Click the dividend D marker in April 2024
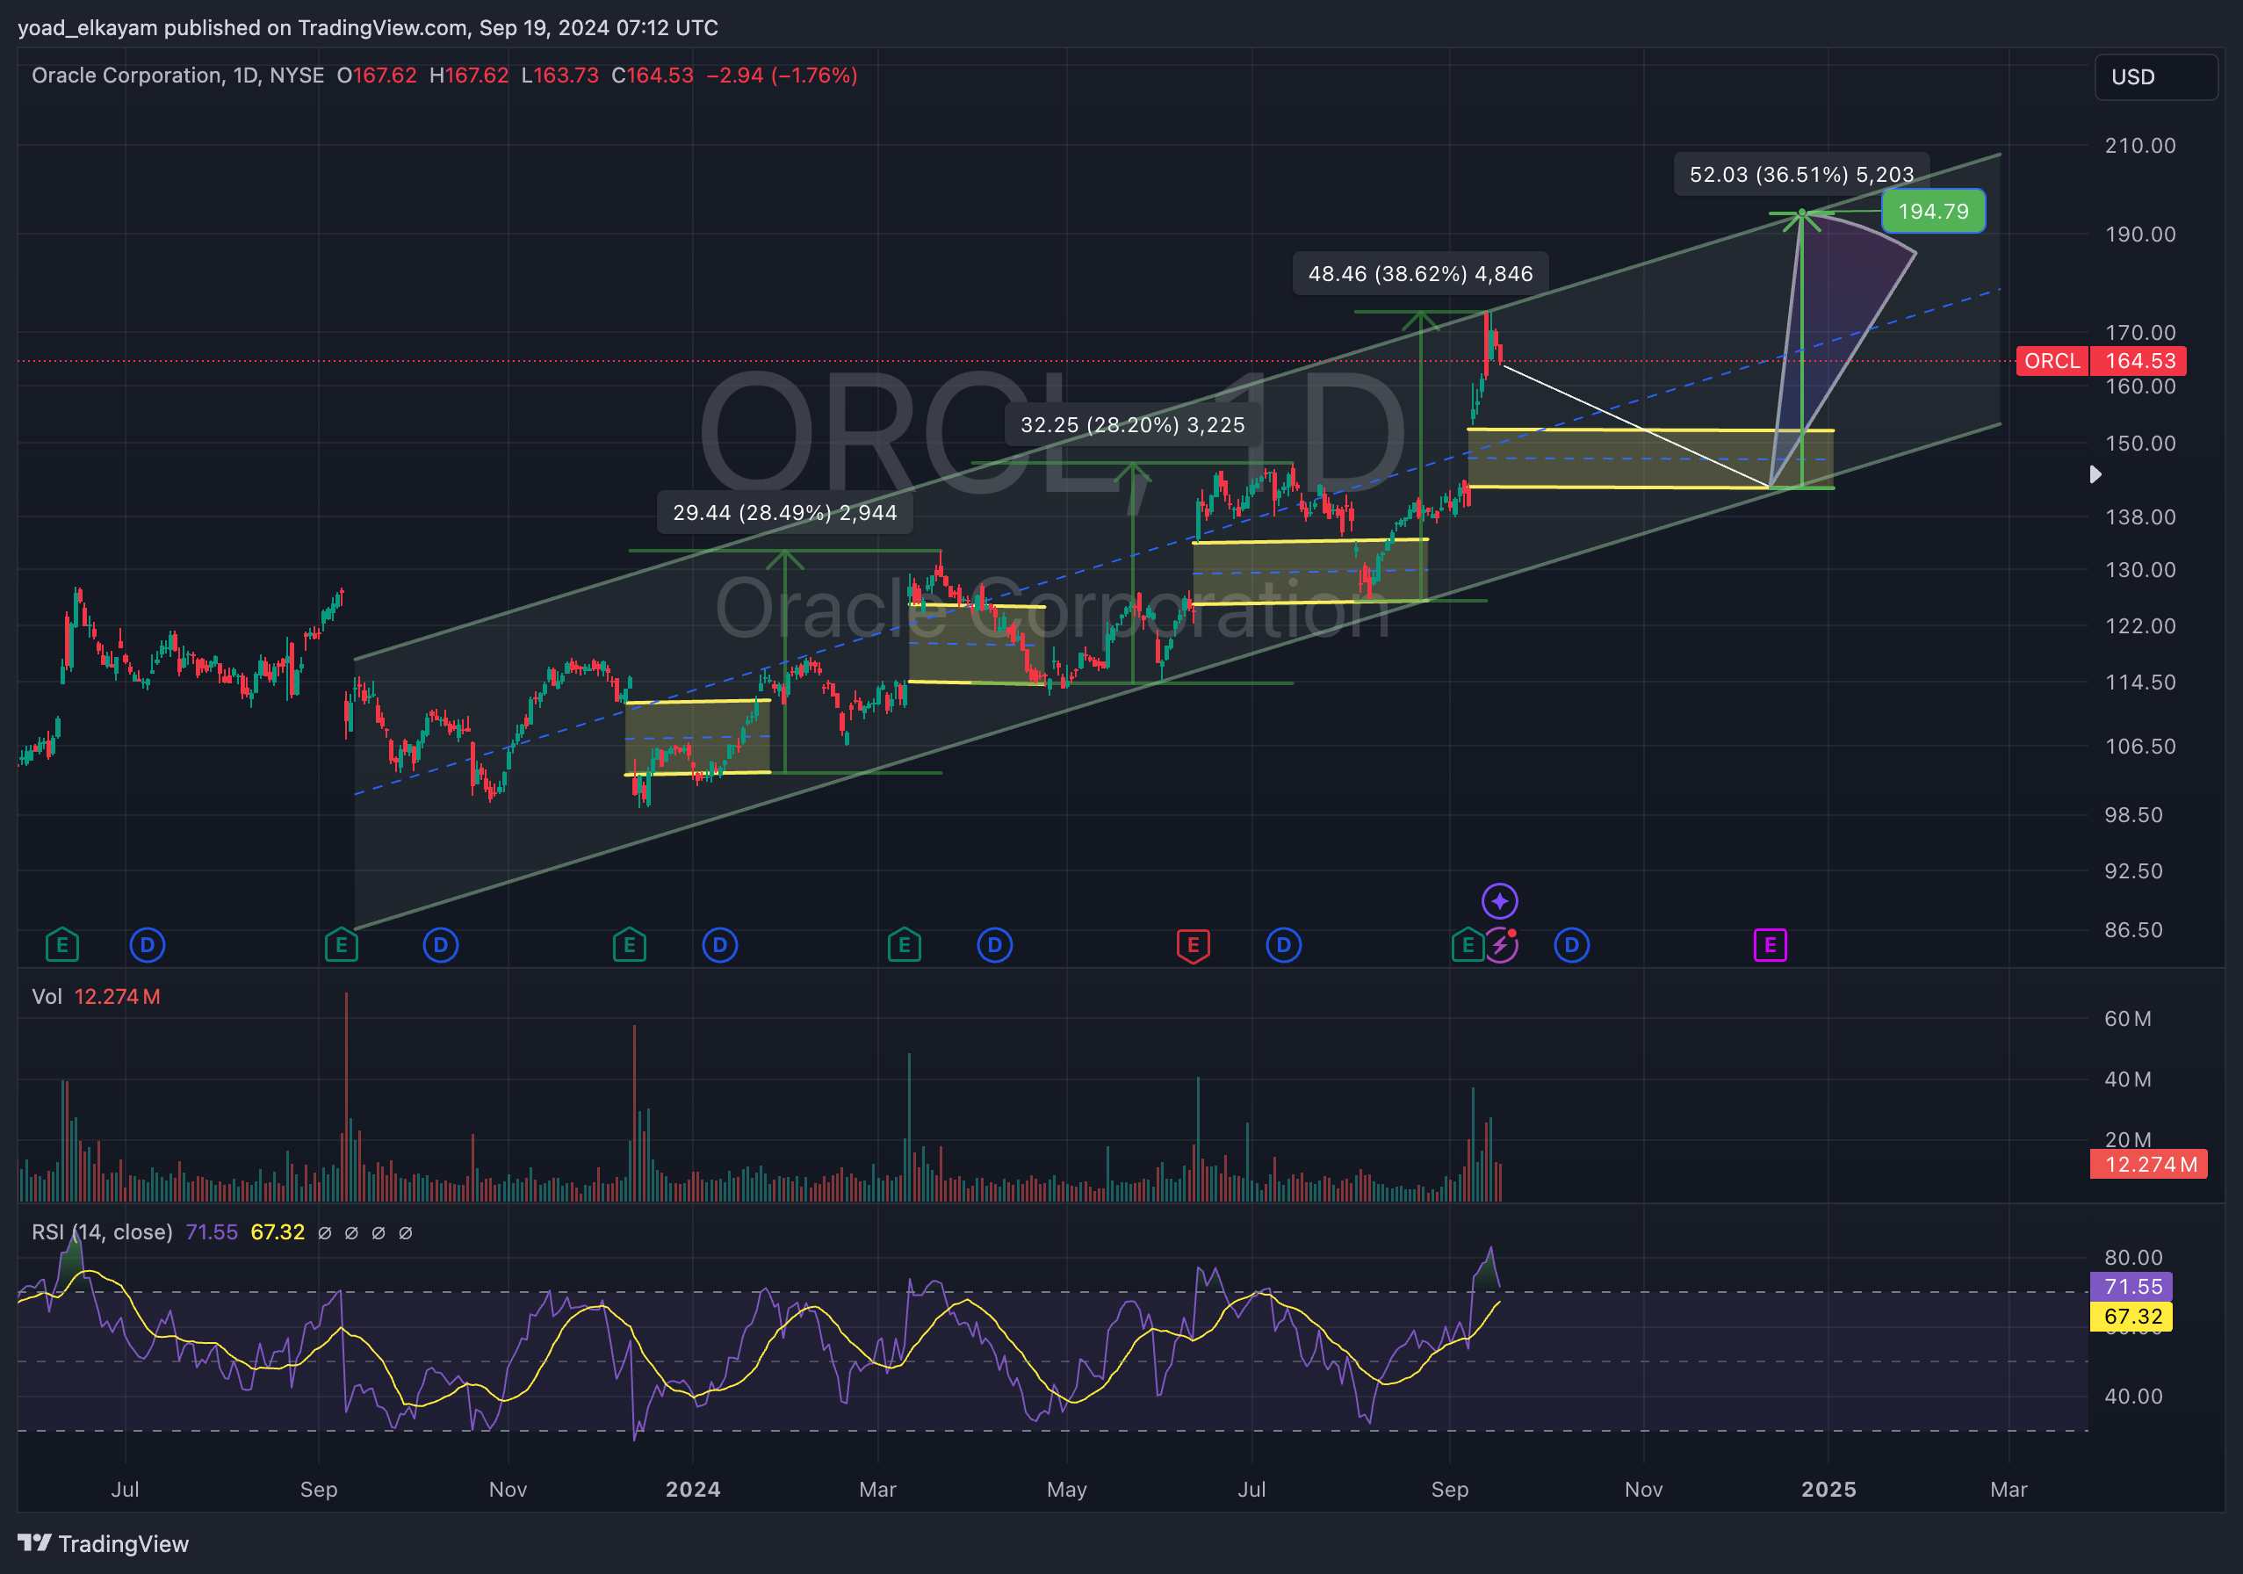Screen dimensions: 2243x1574 994,945
